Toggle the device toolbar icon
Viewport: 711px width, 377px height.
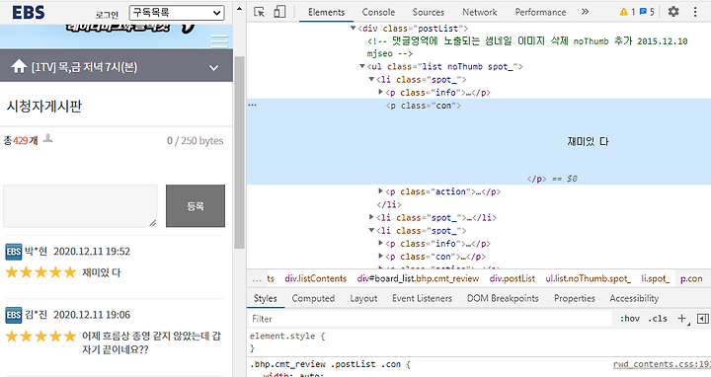point(279,12)
